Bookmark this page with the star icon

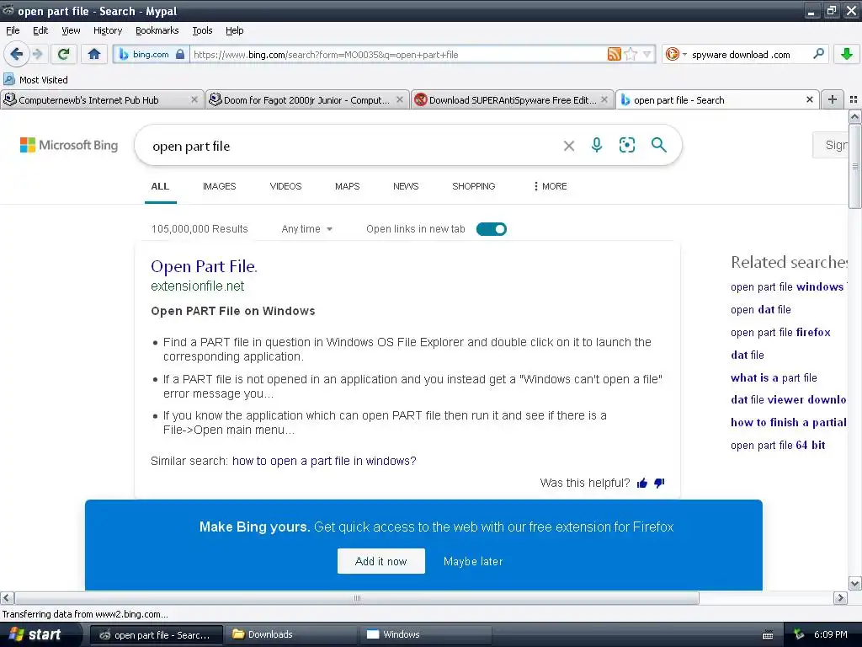[x=631, y=54]
